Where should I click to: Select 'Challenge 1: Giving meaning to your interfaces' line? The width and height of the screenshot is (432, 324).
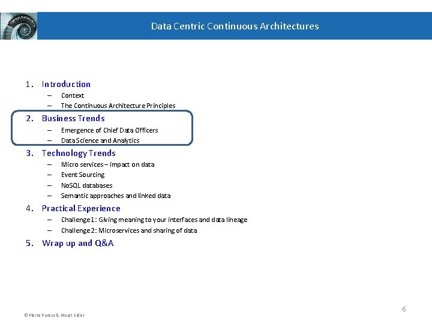point(154,220)
